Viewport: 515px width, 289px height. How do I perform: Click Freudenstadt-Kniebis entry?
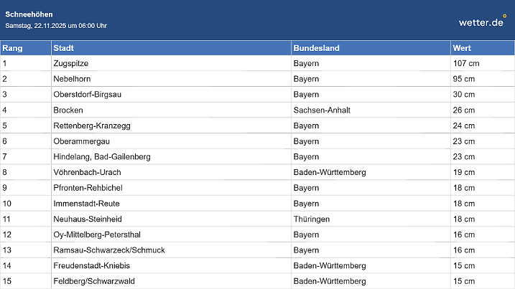tap(92, 266)
